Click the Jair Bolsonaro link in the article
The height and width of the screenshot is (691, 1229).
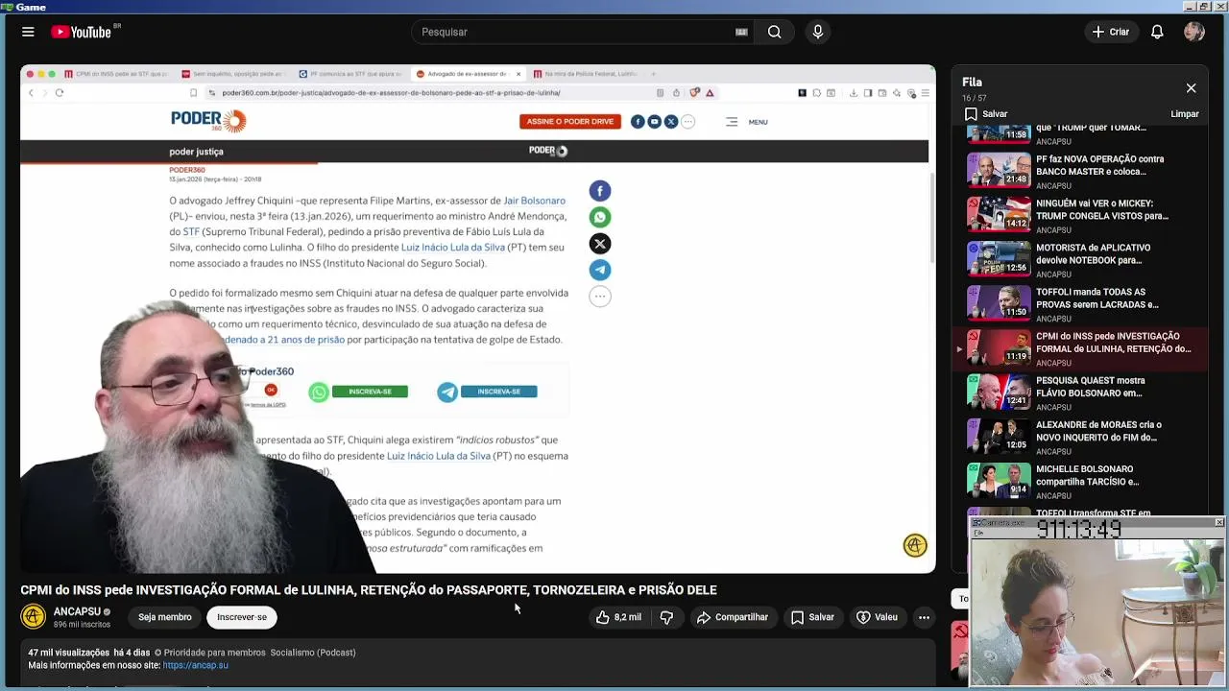(x=535, y=201)
